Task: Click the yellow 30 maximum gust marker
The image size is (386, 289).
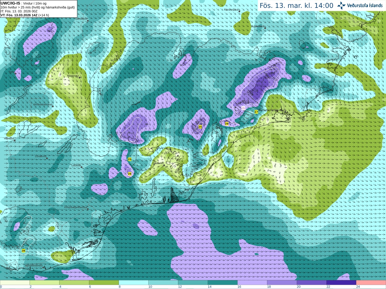Action: point(24,251)
